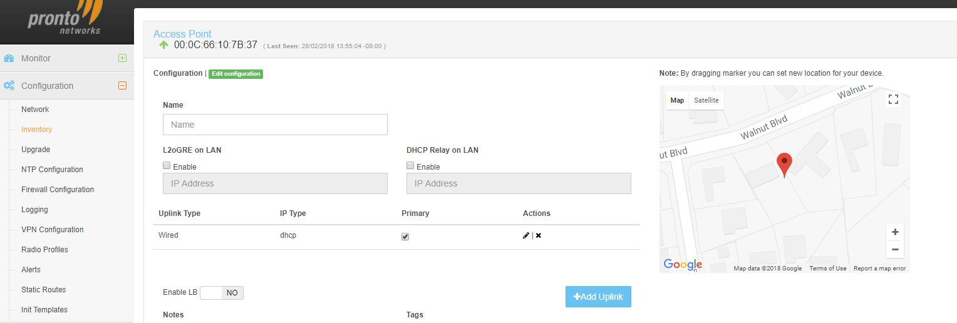
Task: Zoom out on the map
Action: pyautogui.click(x=895, y=249)
